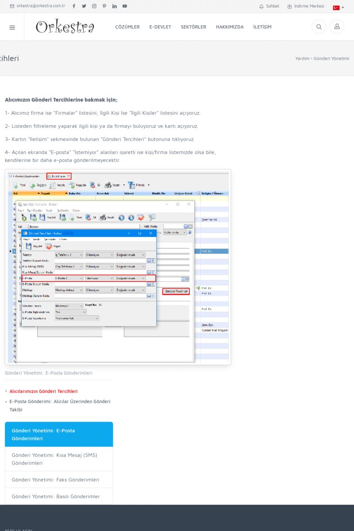Open the Instagram social icon
This screenshot has height=531, width=354.
click(x=94, y=6)
